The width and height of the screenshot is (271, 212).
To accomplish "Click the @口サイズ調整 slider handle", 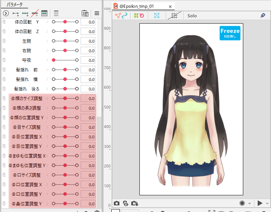I will pyautogui.click(x=65, y=175).
